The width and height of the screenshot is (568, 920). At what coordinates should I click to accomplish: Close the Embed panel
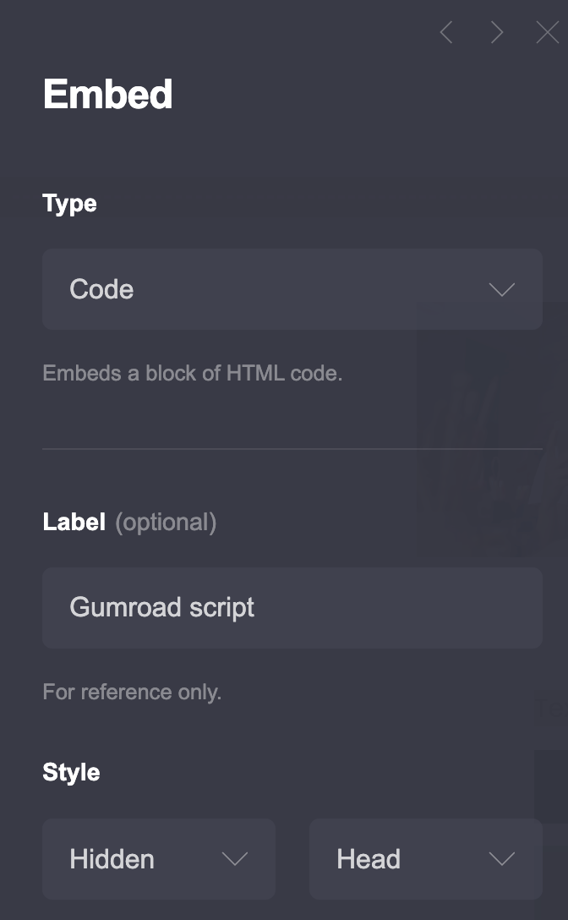click(x=547, y=33)
